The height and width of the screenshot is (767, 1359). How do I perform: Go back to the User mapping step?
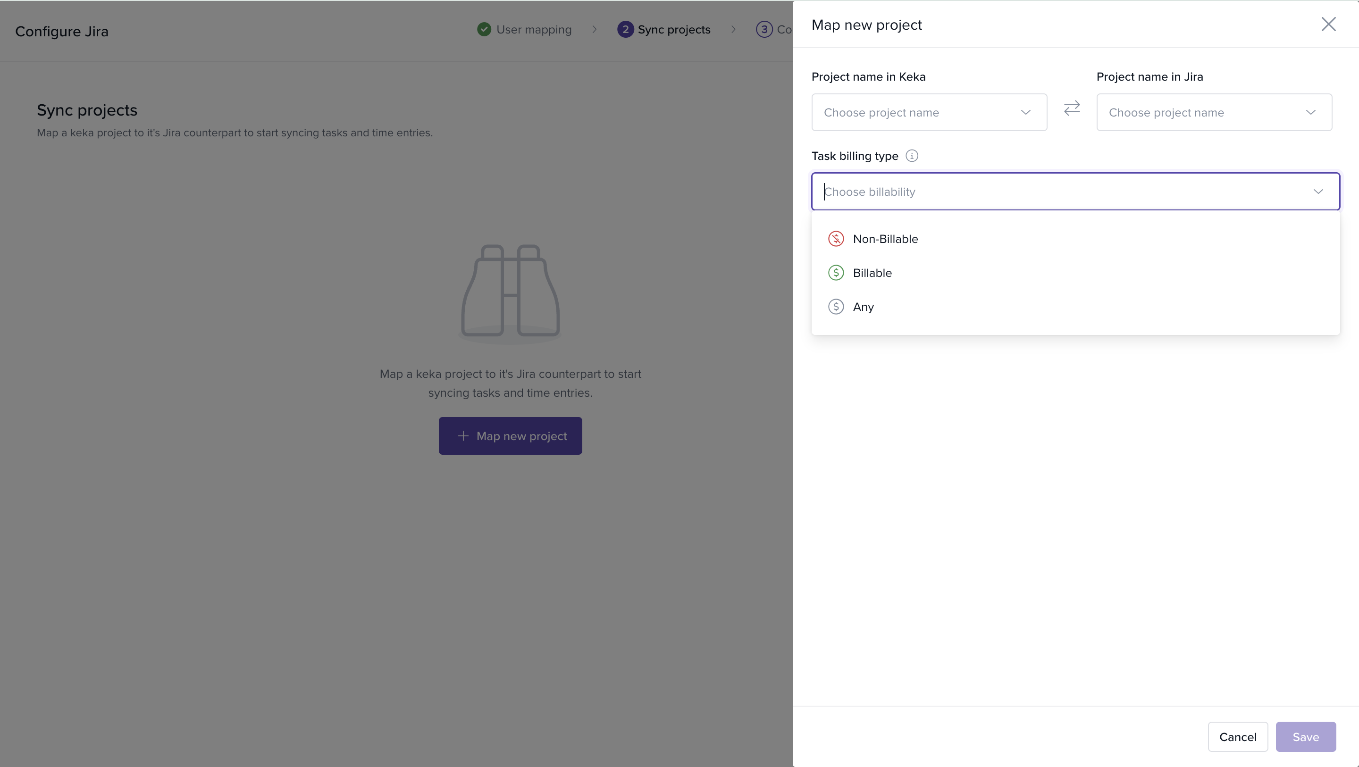(x=533, y=30)
